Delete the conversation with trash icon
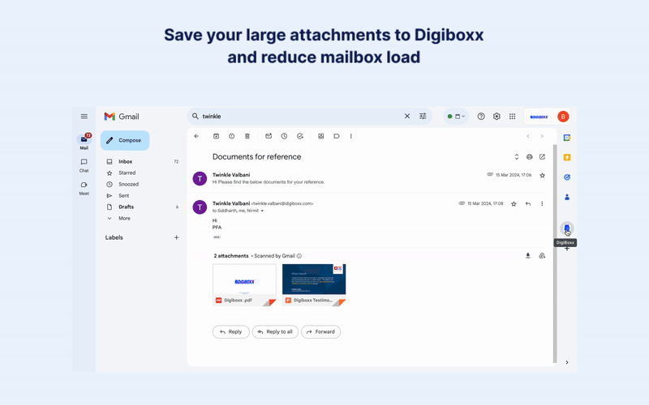649x405 pixels. point(247,136)
